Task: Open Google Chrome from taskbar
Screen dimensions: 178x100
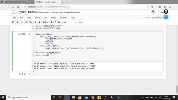Action: [93, 97]
